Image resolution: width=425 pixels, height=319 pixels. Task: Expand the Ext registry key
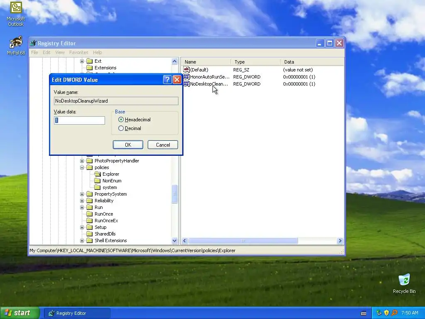click(82, 61)
